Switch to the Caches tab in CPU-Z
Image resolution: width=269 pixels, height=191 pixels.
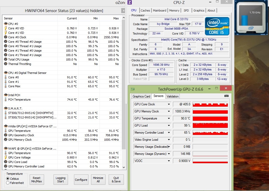(x=145, y=10)
